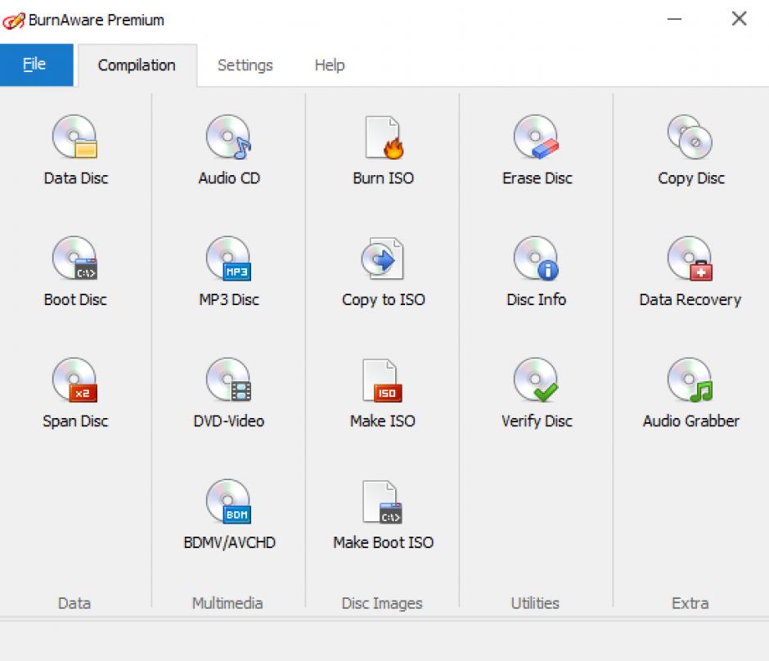Click the 'Disc Info' label text

point(536,299)
